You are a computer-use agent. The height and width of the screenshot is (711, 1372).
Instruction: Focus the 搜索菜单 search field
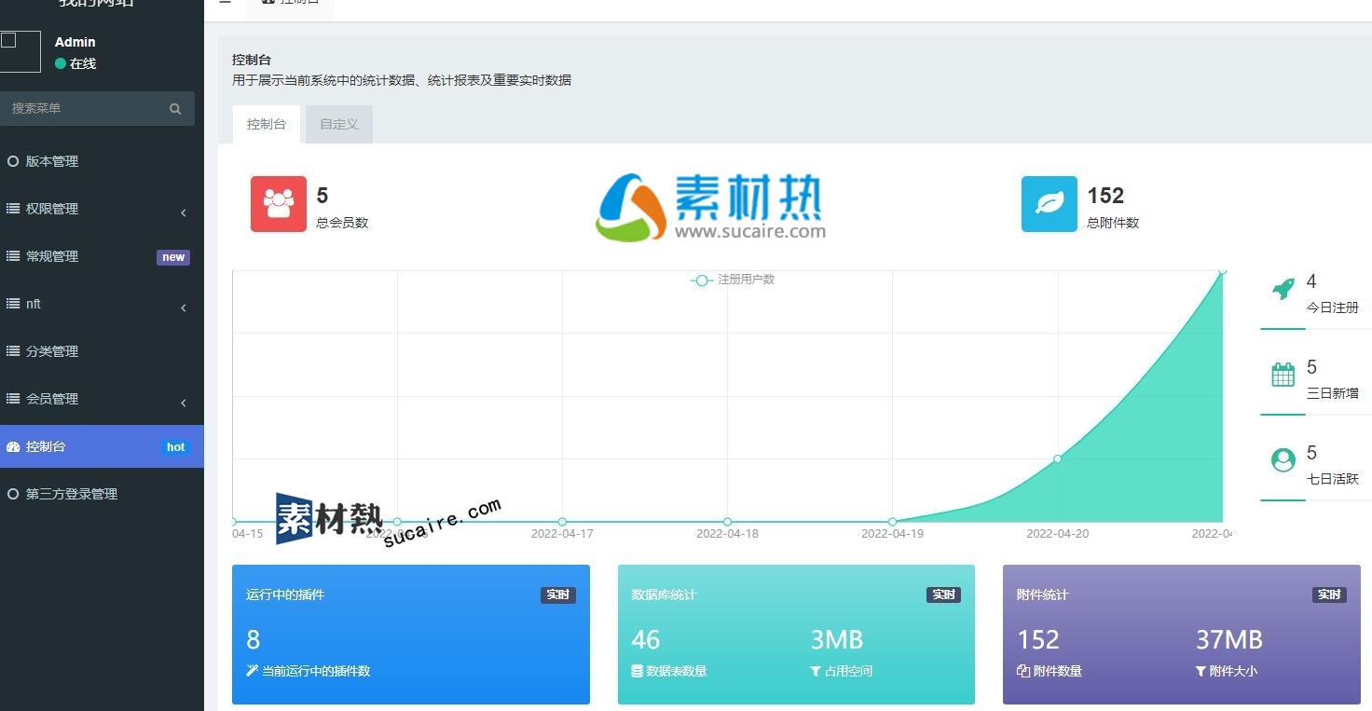coord(97,108)
